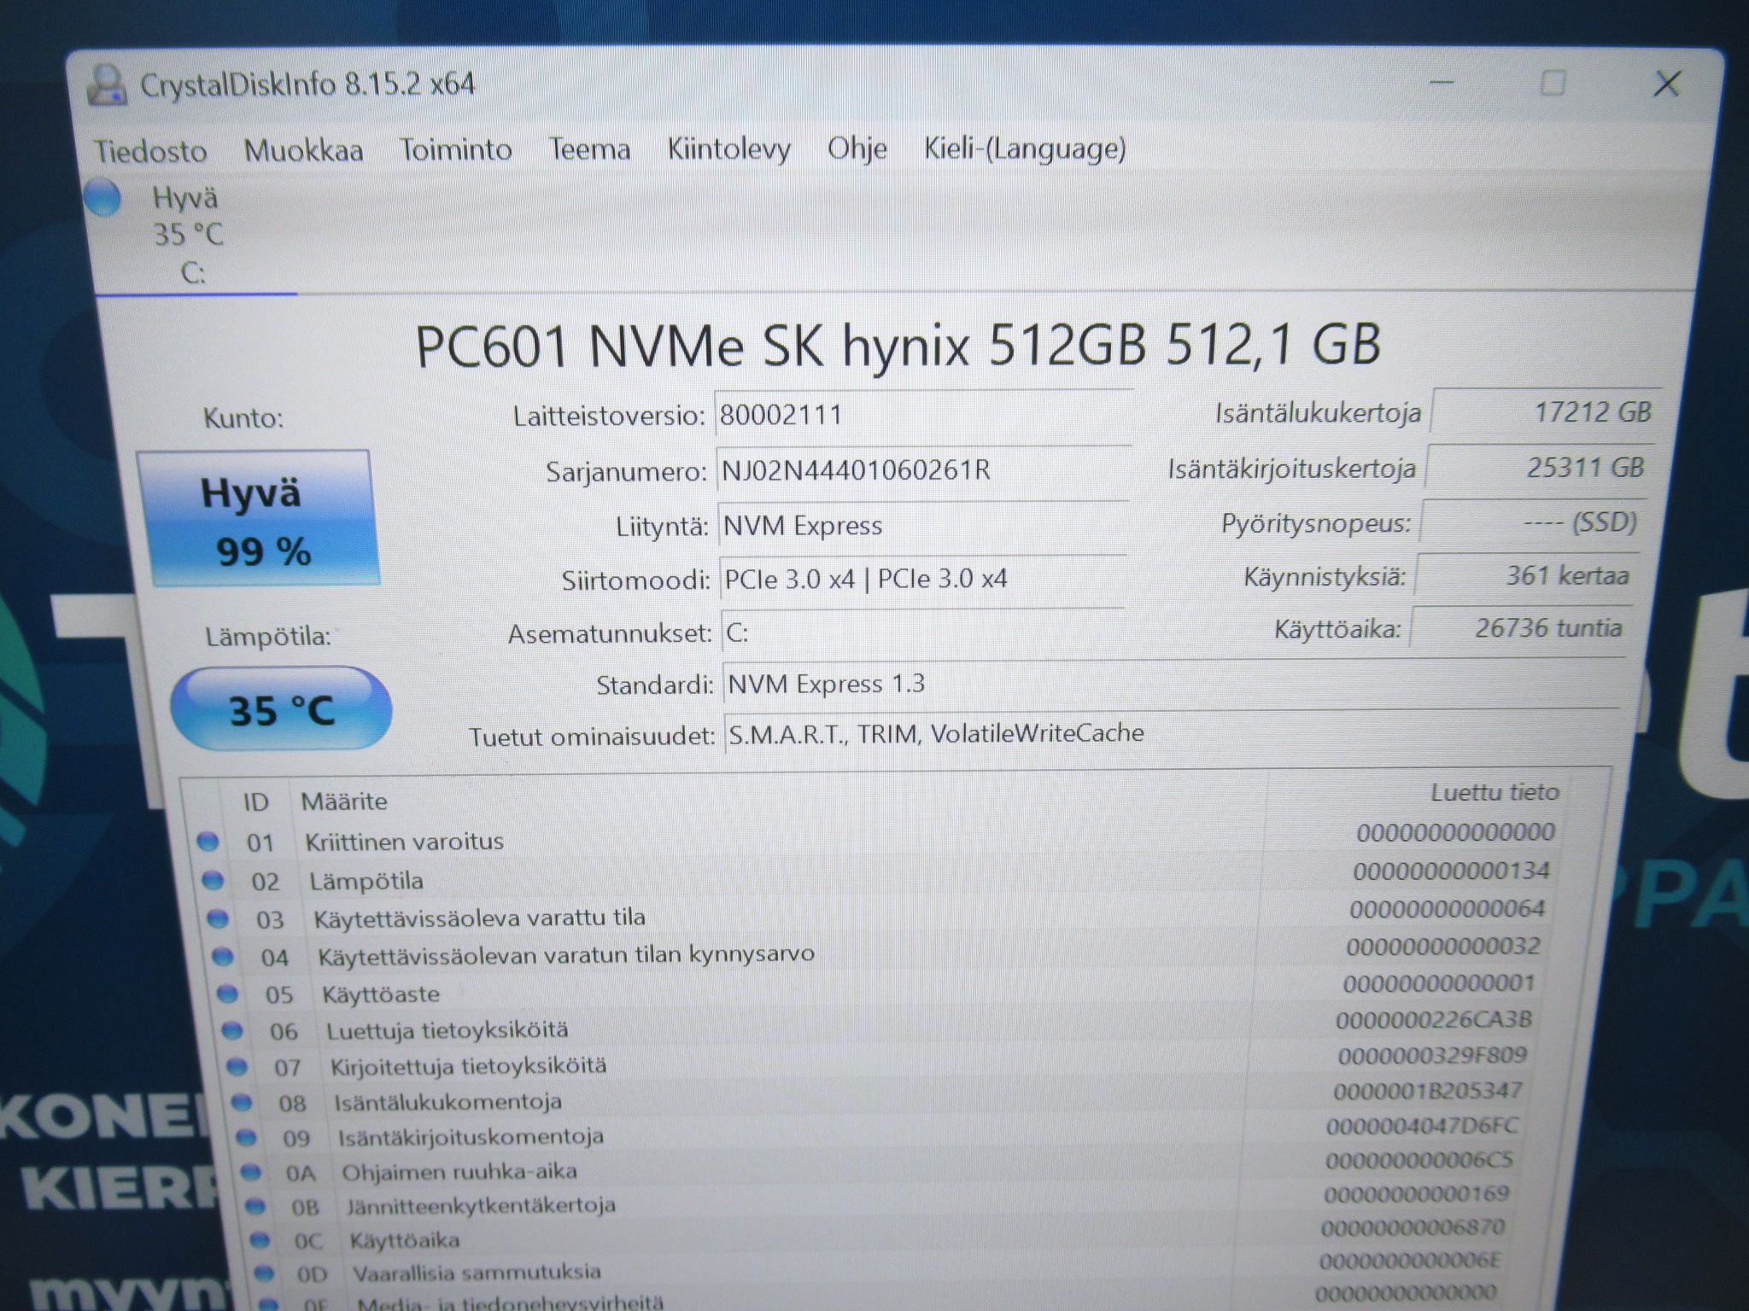Viewport: 1749px width, 1311px height.
Task: Click the Luettu tieto column header
Action: tap(1495, 793)
